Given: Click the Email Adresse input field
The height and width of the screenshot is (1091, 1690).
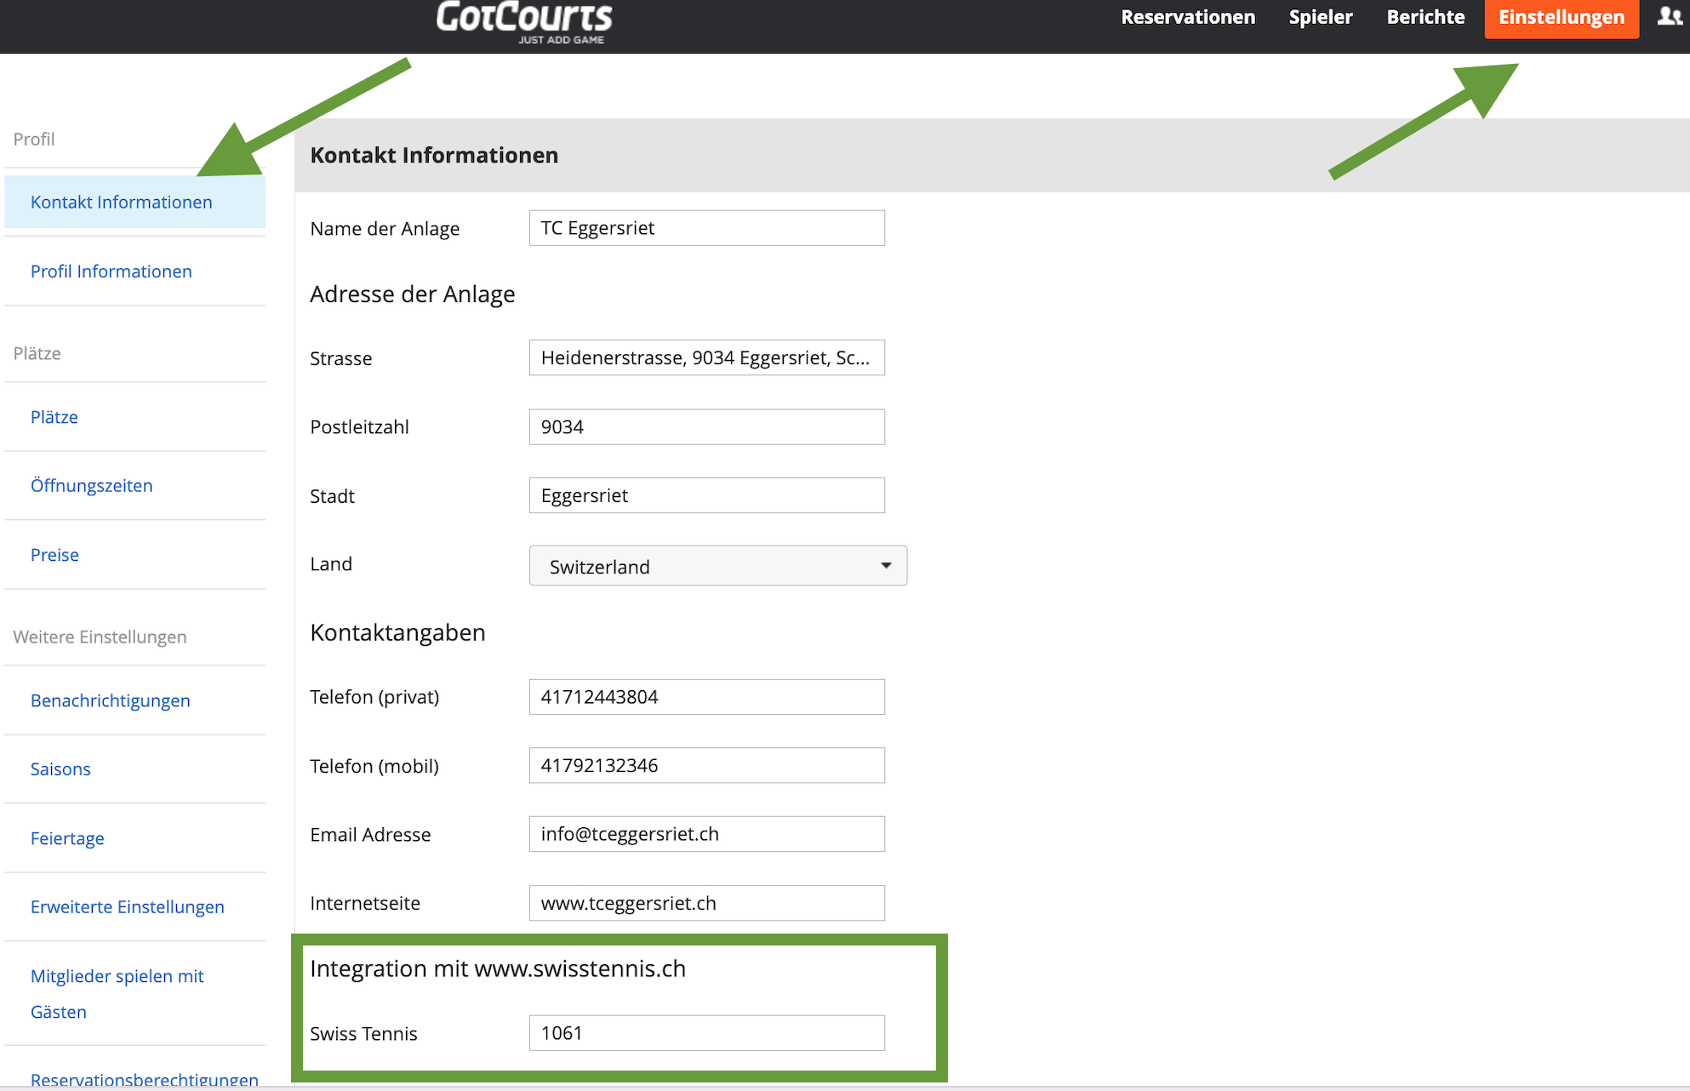Looking at the screenshot, I should pyautogui.click(x=707, y=834).
